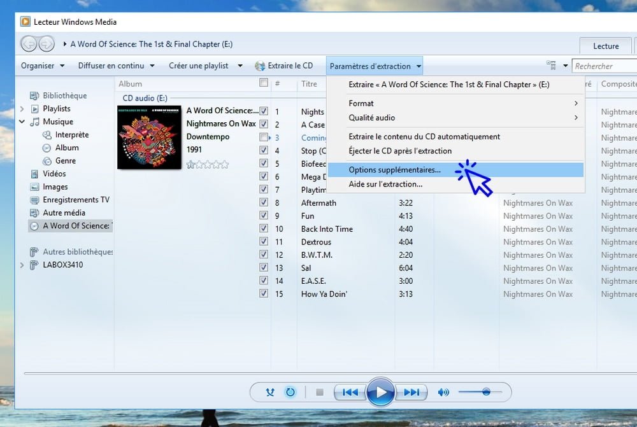637x427 pixels.
Task: Click the Extraire le CD disc icon
Action: point(260,66)
